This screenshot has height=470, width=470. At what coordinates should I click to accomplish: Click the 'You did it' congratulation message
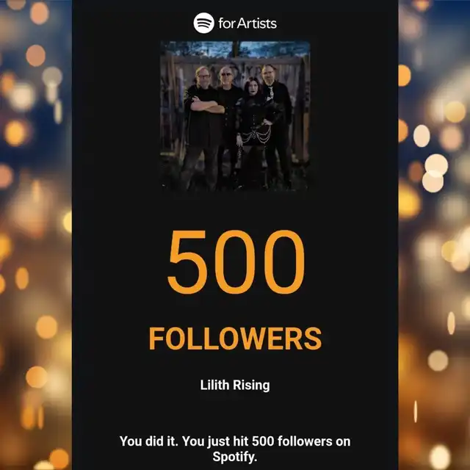coord(235,449)
